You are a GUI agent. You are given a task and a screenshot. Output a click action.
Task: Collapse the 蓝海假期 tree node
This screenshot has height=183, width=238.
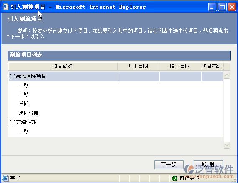click(13, 122)
